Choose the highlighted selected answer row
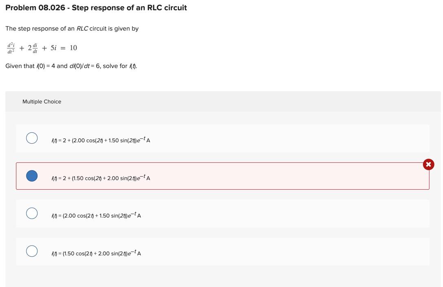 [x=223, y=175]
